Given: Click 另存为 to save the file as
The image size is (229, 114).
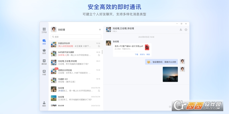Looking at the screenshot, I should pos(142,54).
